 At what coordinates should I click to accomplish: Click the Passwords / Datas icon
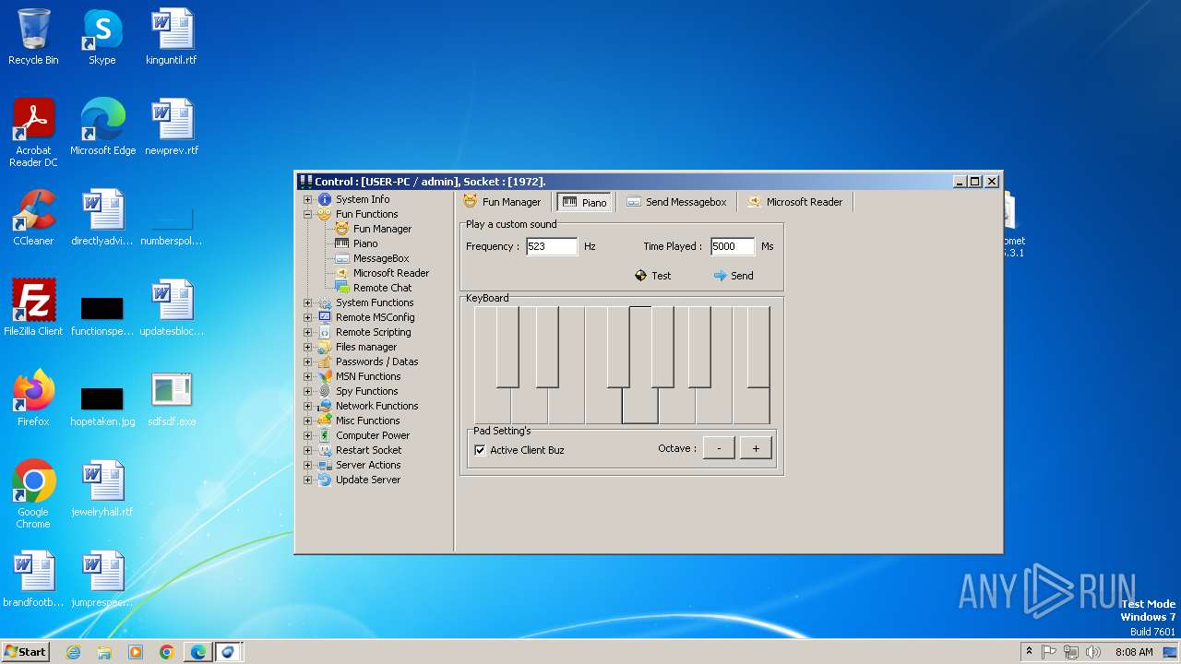coord(324,362)
